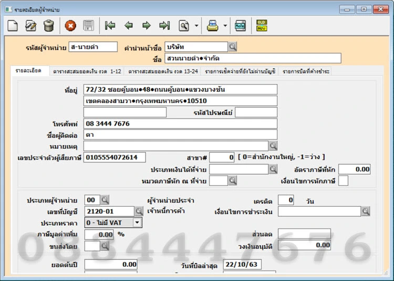Click lookup magnifier beside เงื่อนไขการชำระเงิน field
394x281 pixels.
tap(366, 211)
